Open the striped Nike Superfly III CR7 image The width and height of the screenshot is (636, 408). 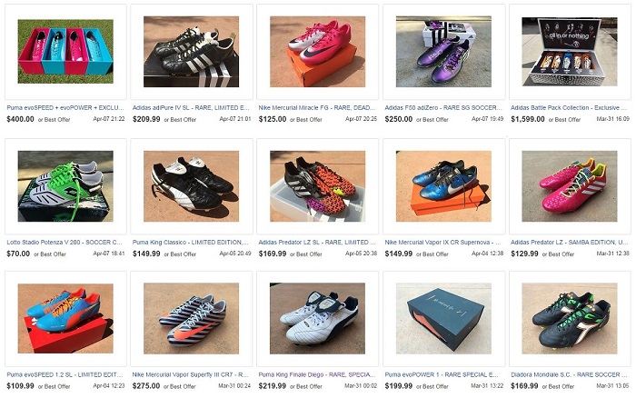(191, 318)
